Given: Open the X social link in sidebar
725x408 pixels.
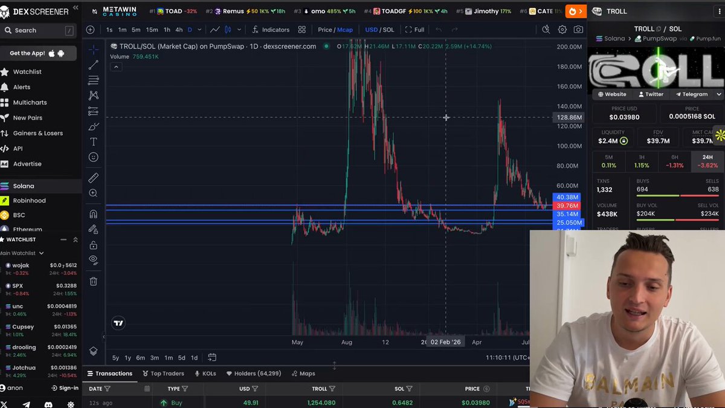Looking at the screenshot, I should pyautogui.click(x=4, y=404).
